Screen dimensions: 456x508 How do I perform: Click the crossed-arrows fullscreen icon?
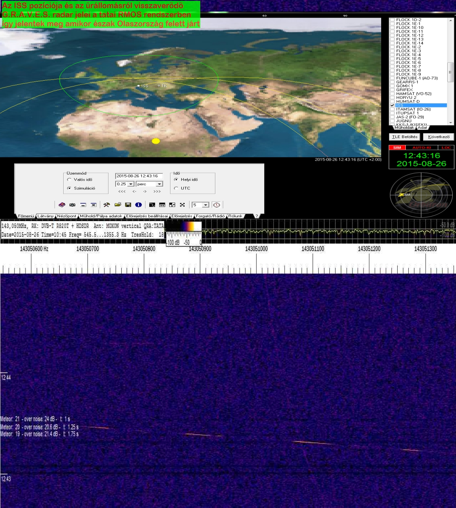pos(182,205)
